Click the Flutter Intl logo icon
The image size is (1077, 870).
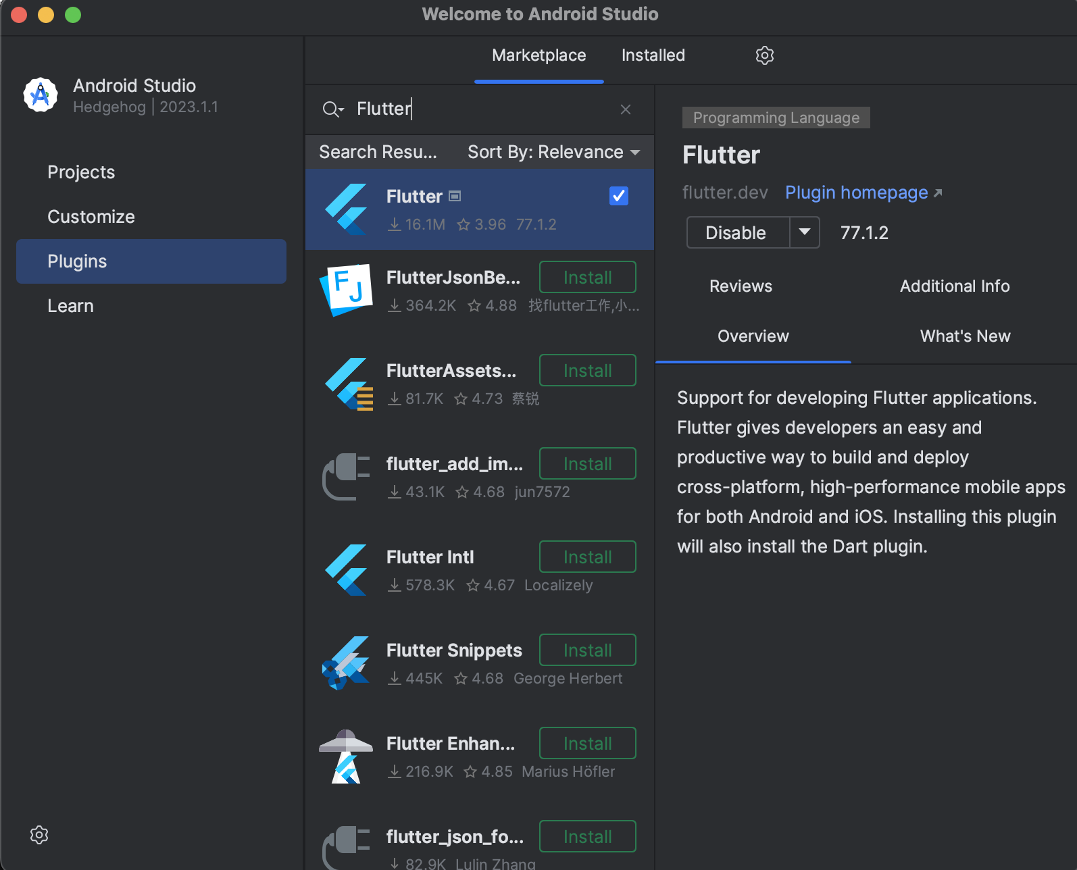pos(347,570)
